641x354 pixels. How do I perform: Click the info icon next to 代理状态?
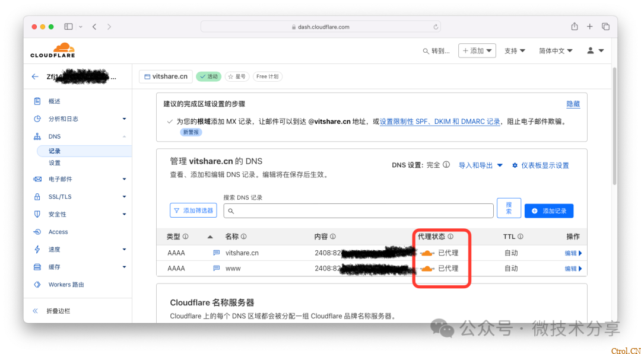click(x=450, y=237)
